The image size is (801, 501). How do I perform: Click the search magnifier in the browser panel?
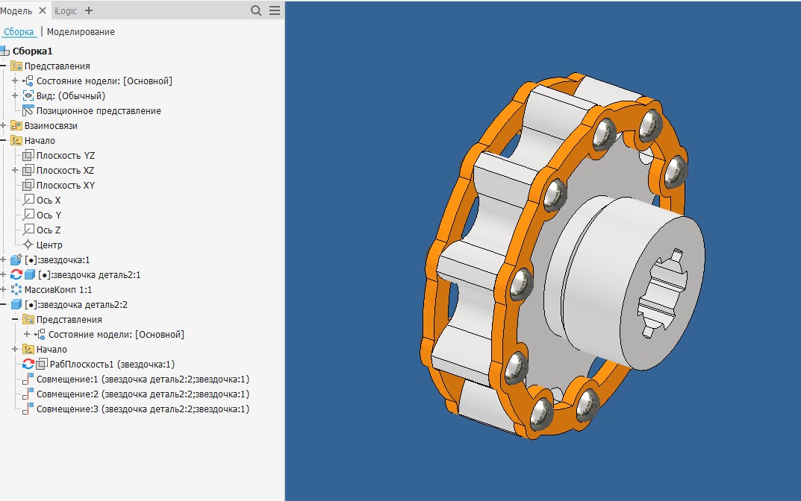(256, 10)
